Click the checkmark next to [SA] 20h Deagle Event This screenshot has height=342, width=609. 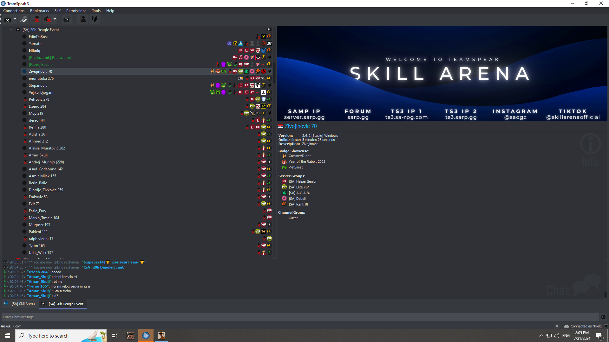coord(18,29)
